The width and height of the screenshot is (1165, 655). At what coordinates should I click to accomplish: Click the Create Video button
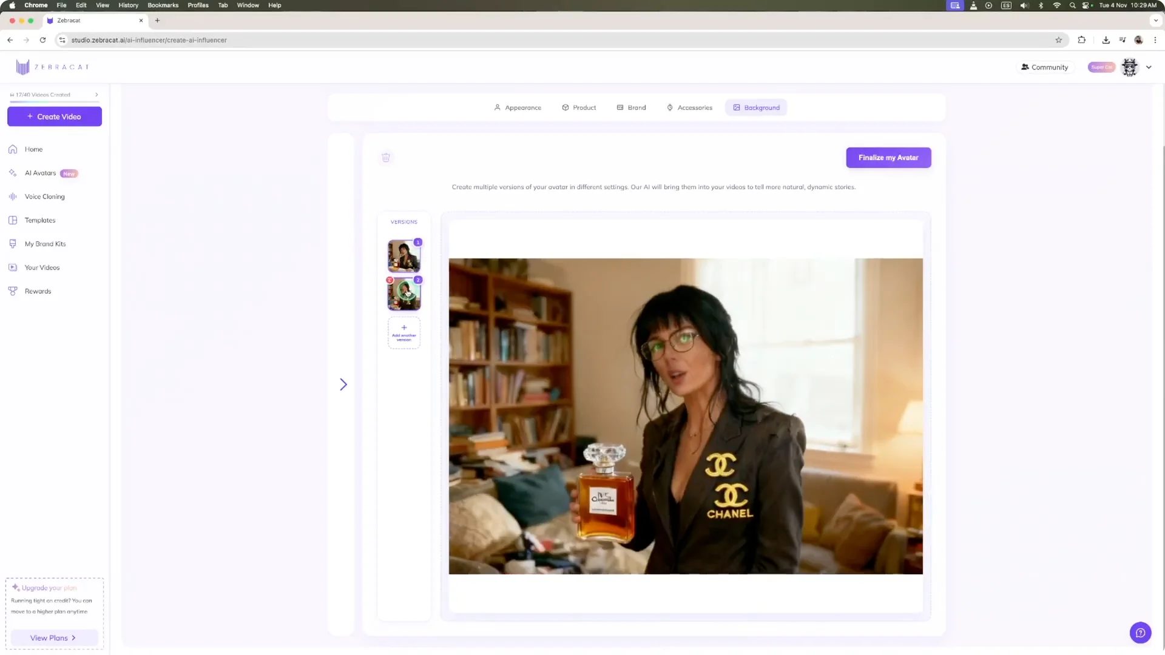pyautogui.click(x=54, y=116)
